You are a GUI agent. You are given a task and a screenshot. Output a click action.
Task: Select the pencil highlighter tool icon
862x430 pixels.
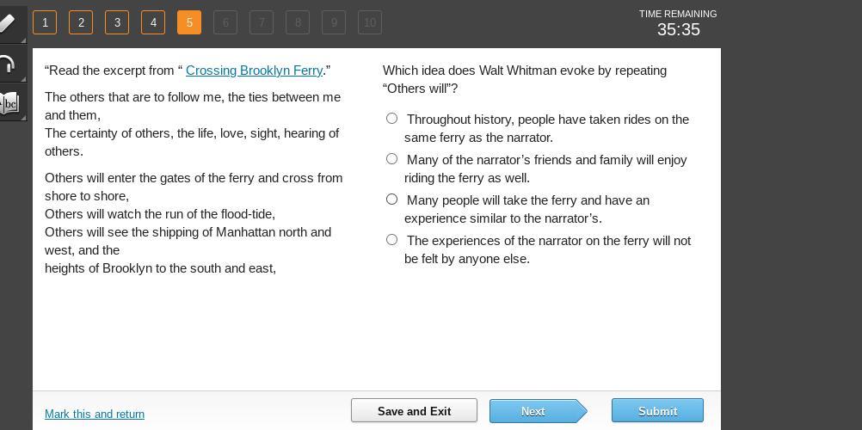click(9, 23)
